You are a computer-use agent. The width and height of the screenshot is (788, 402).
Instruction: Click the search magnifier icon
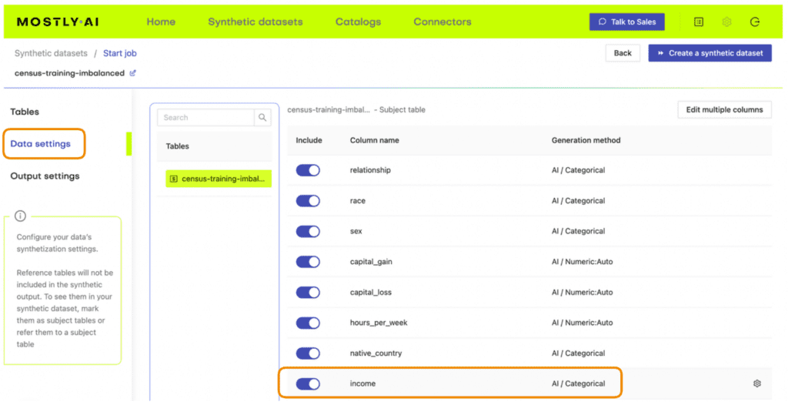click(x=262, y=117)
